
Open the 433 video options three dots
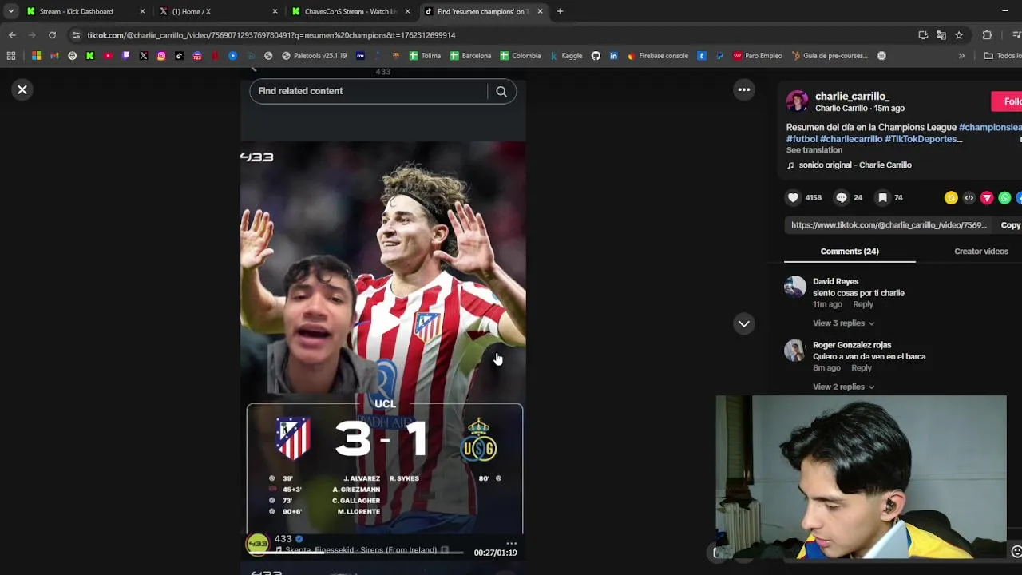[x=511, y=543]
